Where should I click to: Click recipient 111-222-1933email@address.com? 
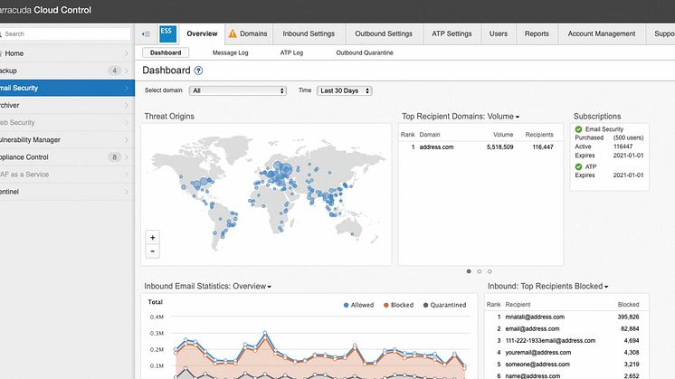click(x=550, y=341)
